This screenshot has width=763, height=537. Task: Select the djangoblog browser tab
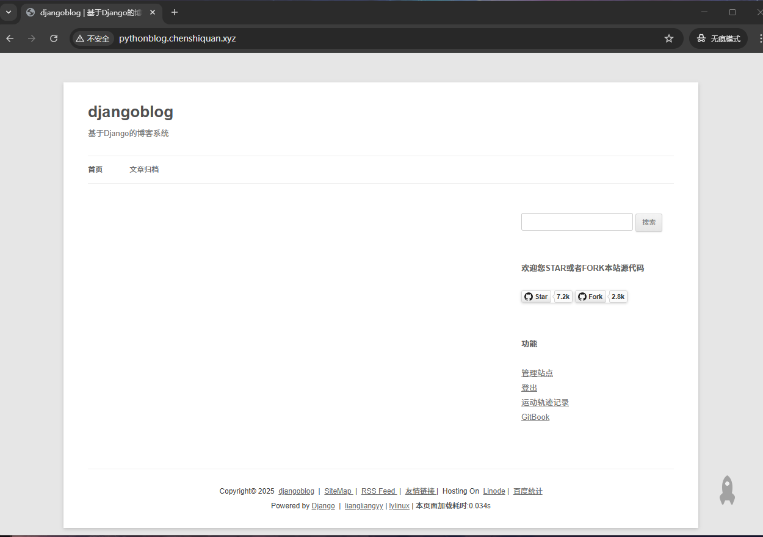point(92,12)
